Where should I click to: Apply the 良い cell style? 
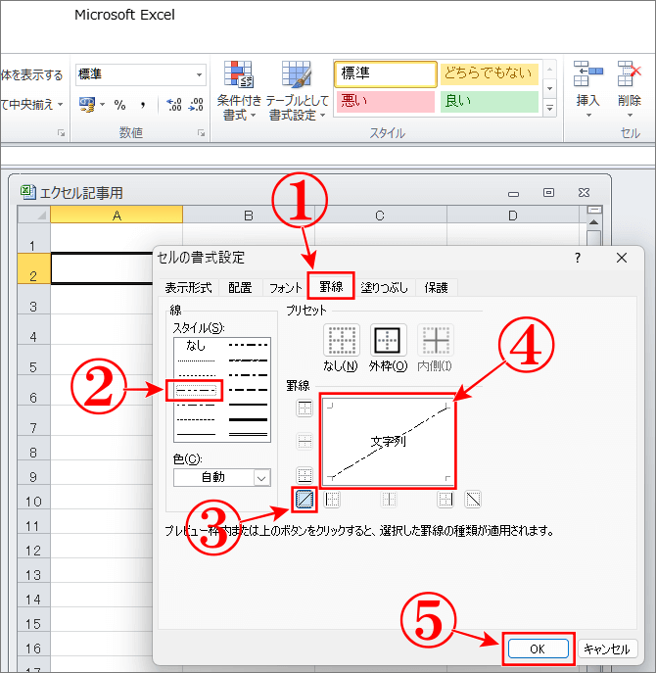coord(490,101)
